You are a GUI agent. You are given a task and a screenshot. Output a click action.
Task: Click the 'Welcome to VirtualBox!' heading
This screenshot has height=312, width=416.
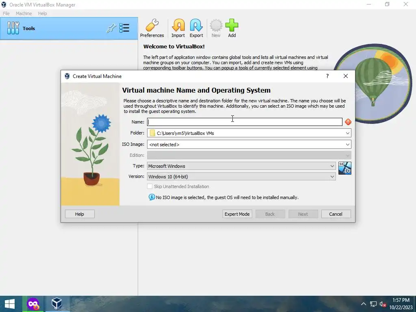[174, 47]
